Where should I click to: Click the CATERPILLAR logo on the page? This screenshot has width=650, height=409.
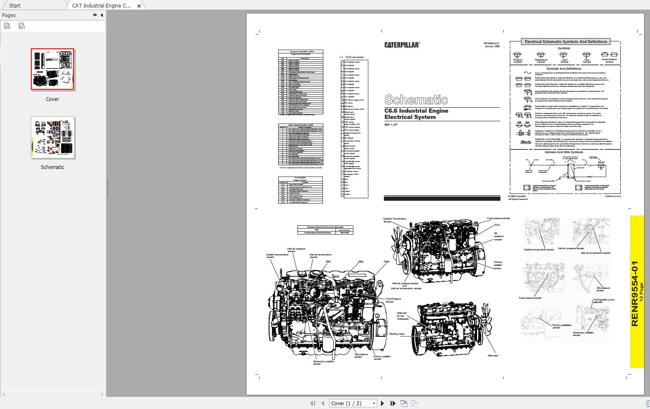coord(402,45)
